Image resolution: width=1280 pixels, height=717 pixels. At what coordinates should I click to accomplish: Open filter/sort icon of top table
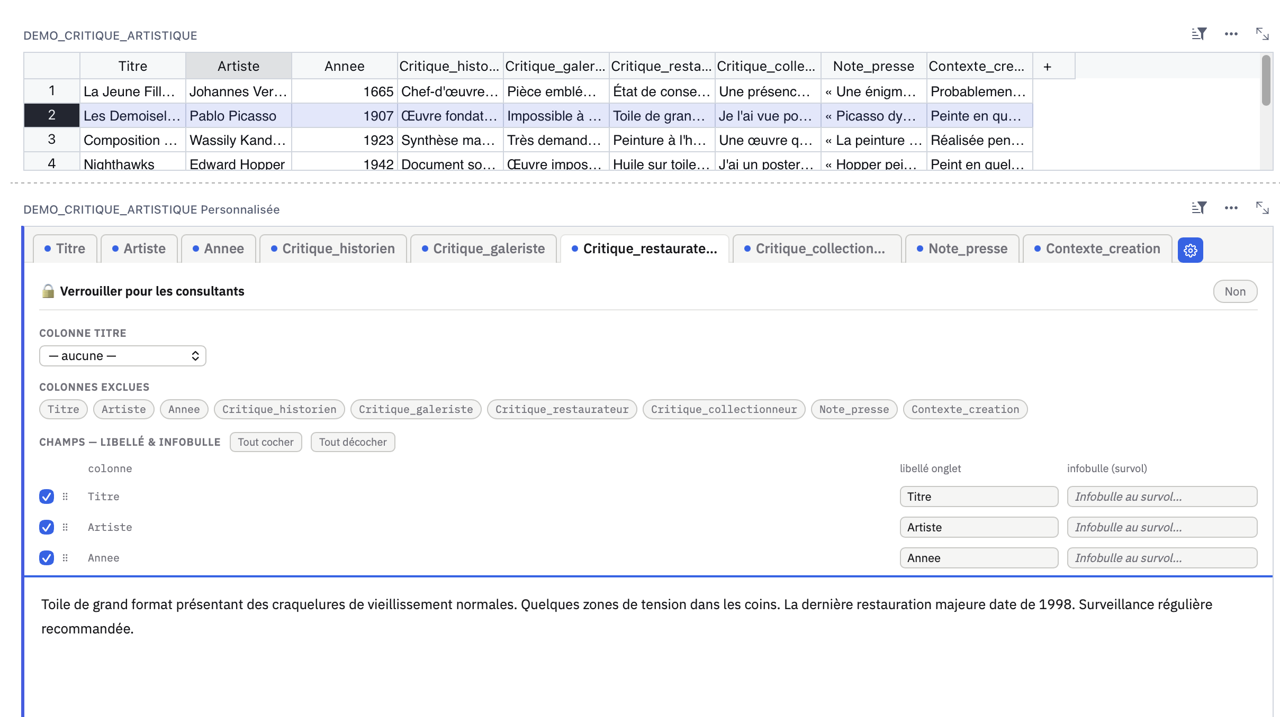click(x=1199, y=34)
